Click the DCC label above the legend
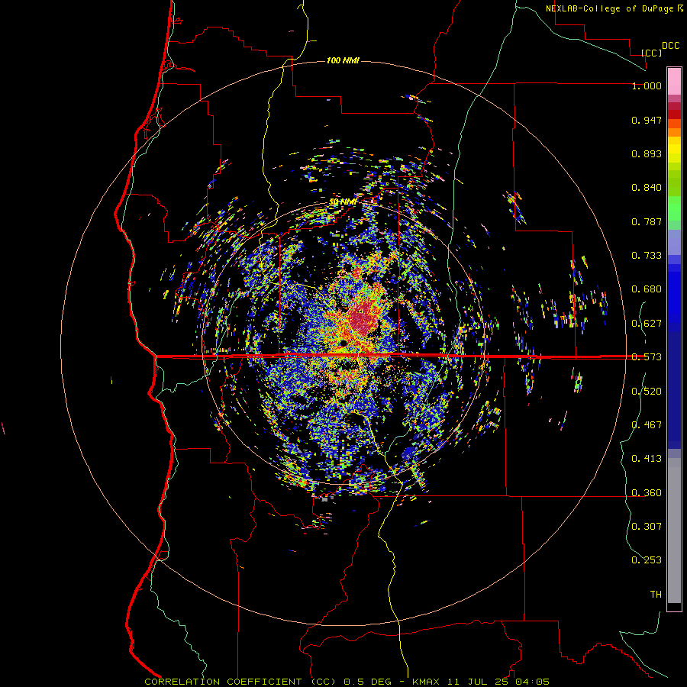This screenshot has height=687, width=687. point(670,46)
